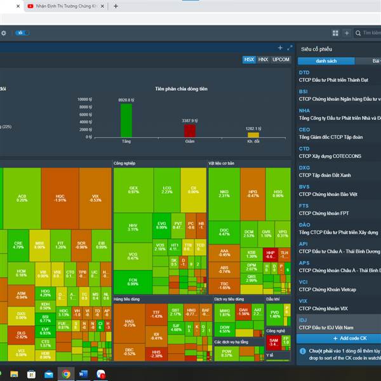Click the search magnifier icon
This screenshot has height=381, width=381.
coord(358,33)
